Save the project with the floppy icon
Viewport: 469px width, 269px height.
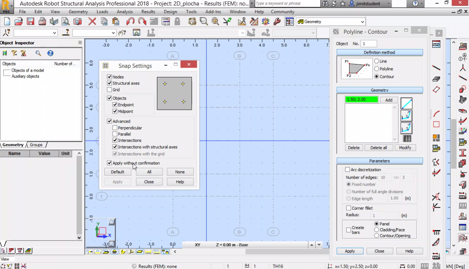coord(30,21)
